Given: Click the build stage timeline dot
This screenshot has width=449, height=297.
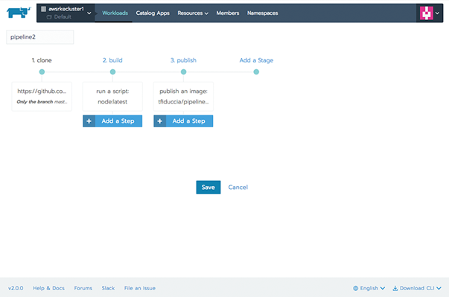Looking at the screenshot, I should pyautogui.click(x=113, y=71).
